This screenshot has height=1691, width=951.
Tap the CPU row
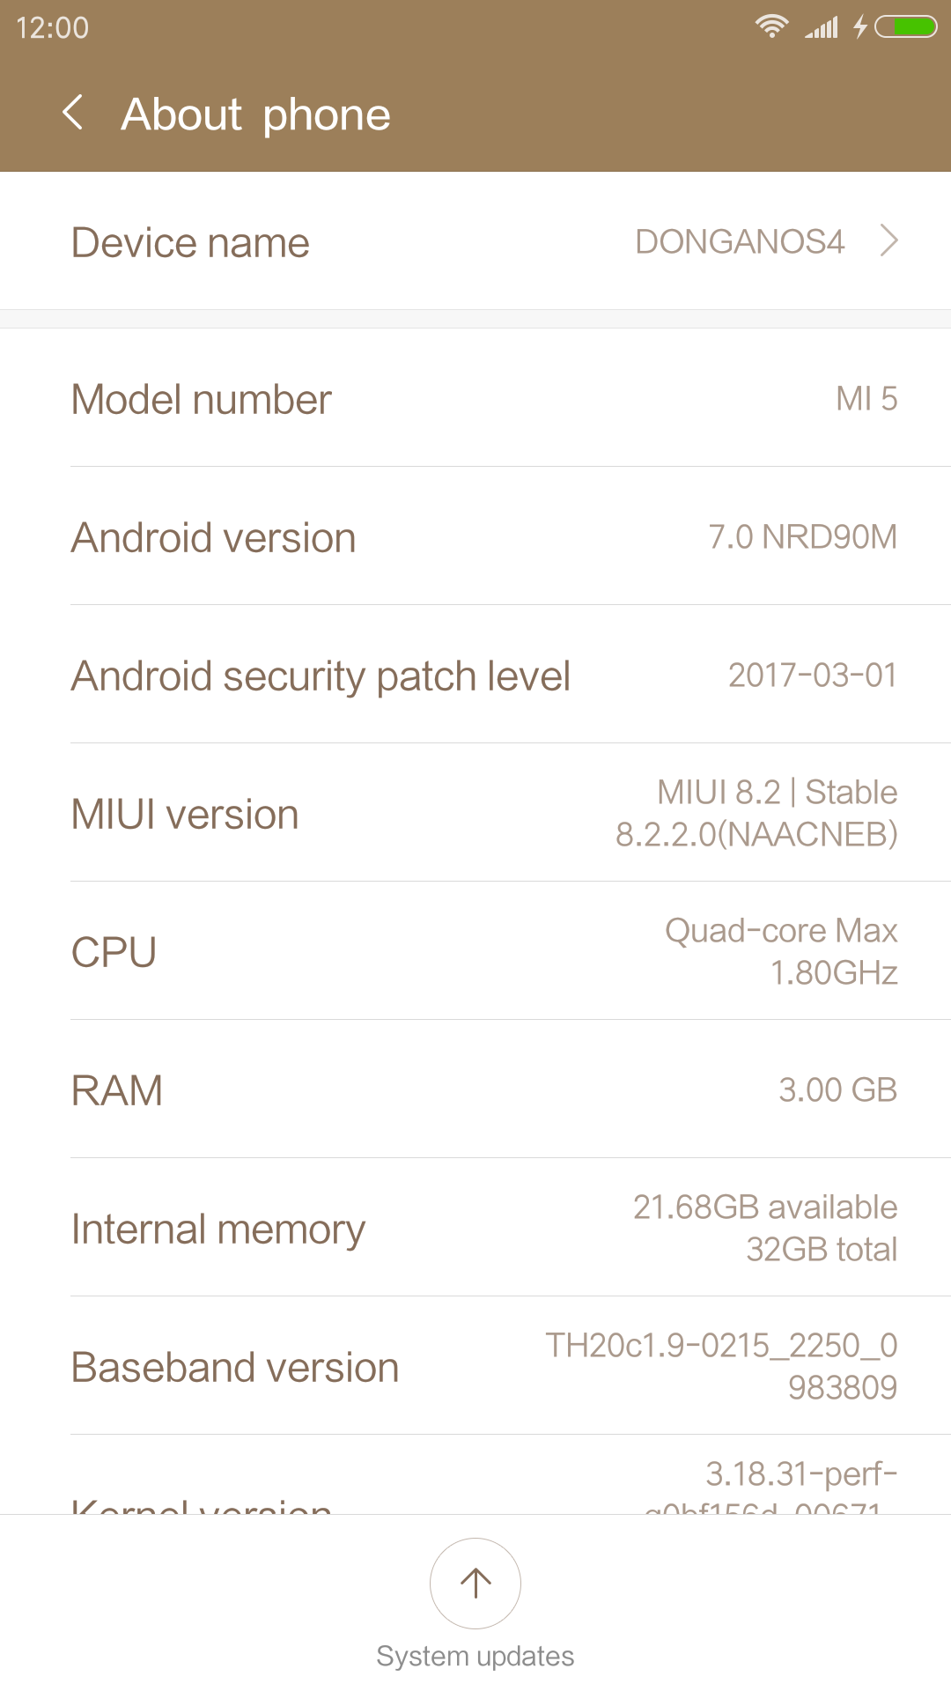pyautogui.click(x=475, y=951)
